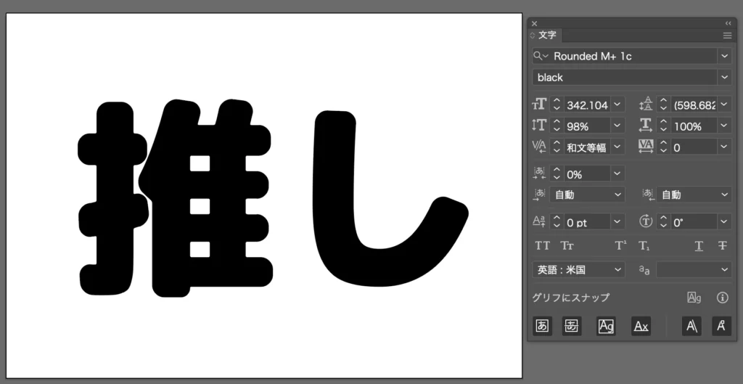Open the 和文等幅 kerning dropdown
Screen dimensions: 743x384
pos(617,147)
